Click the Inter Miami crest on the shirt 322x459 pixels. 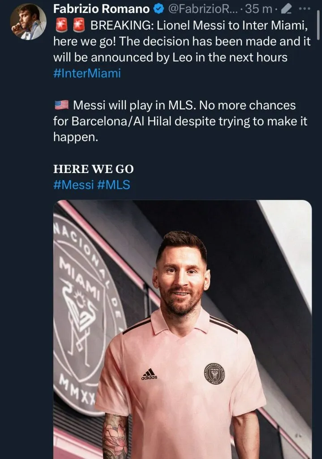(214, 372)
